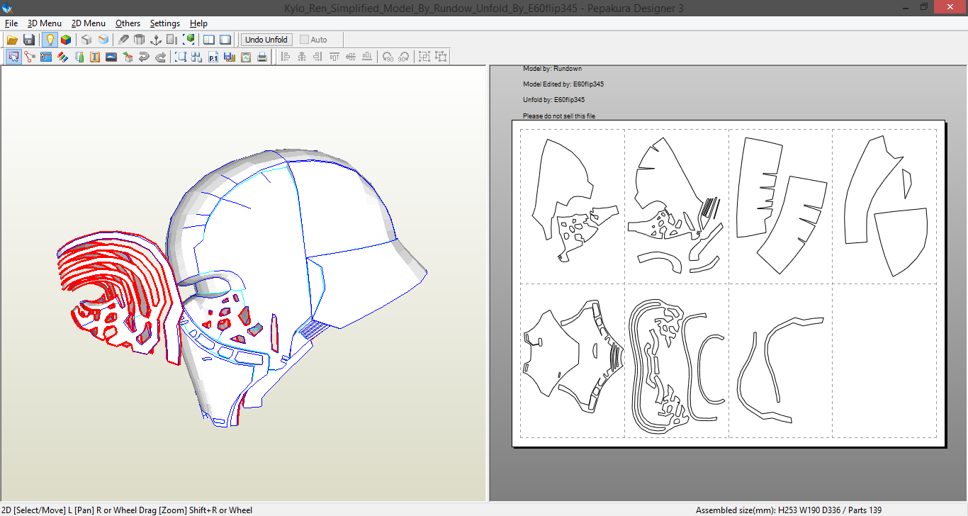The image size is (968, 516).
Task: Click the anchor icon in top toolbar
Action: click(x=156, y=40)
